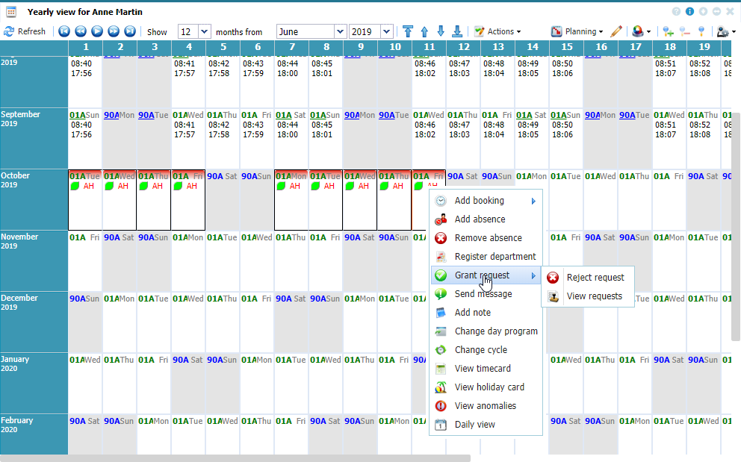Jump to the first period navigation arrow

coord(63,31)
